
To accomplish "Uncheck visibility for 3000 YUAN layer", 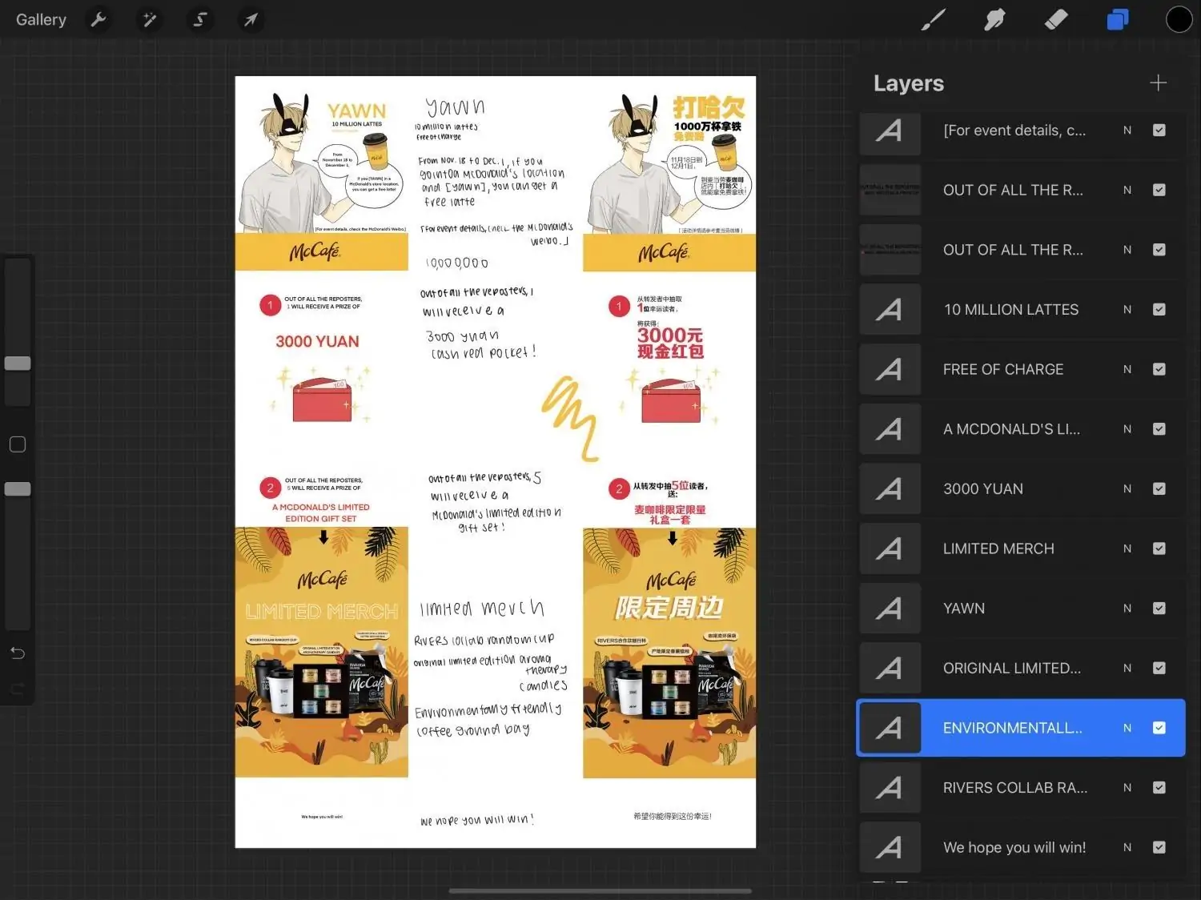I will 1159,488.
